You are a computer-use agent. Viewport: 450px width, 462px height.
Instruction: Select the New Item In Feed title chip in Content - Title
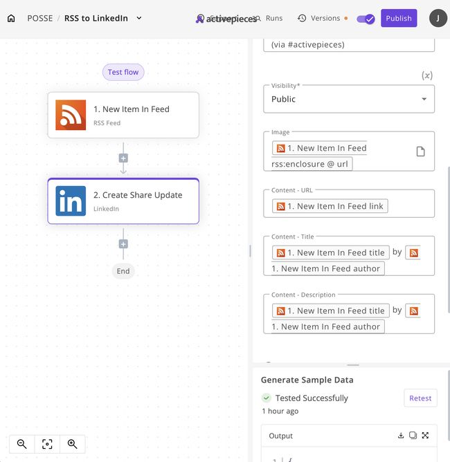pyautogui.click(x=330, y=252)
